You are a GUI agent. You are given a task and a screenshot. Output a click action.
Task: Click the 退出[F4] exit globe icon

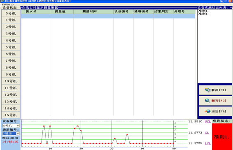(x=207, y=111)
